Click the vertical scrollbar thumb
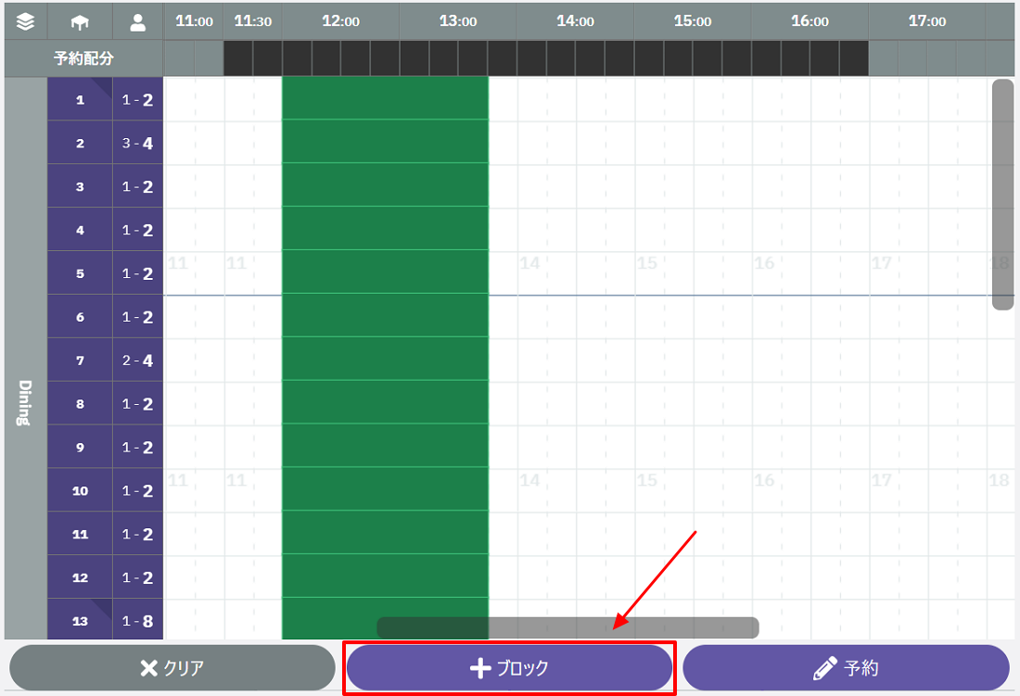Viewport: 1020px width, 696px height. 1002,195
